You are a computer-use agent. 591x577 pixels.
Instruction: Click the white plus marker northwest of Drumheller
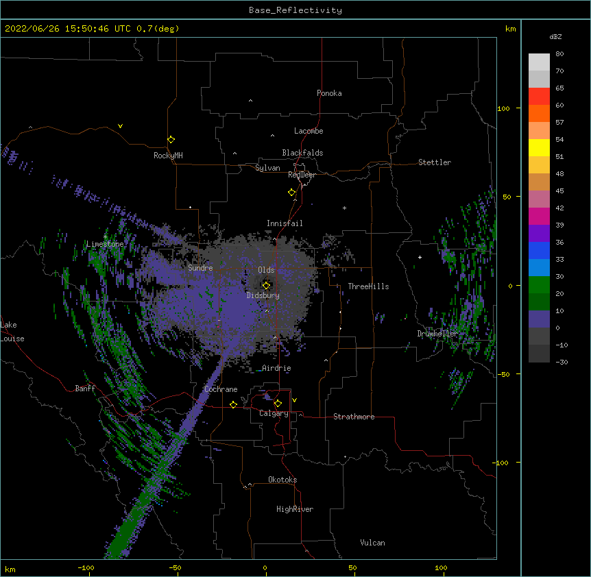coord(420,257)
